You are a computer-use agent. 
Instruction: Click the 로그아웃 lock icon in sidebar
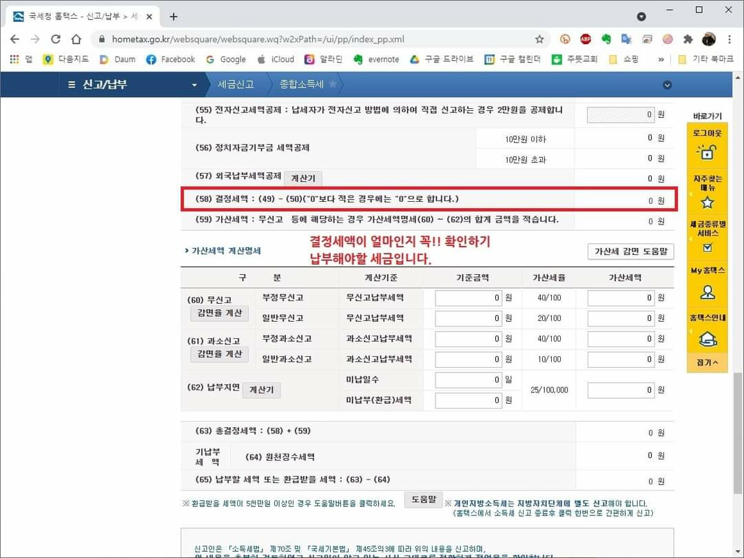(x=707, y=152)
